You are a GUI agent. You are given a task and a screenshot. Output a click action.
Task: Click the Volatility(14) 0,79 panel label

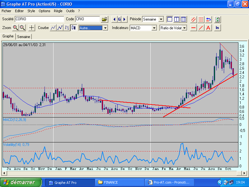coord(16,145)
